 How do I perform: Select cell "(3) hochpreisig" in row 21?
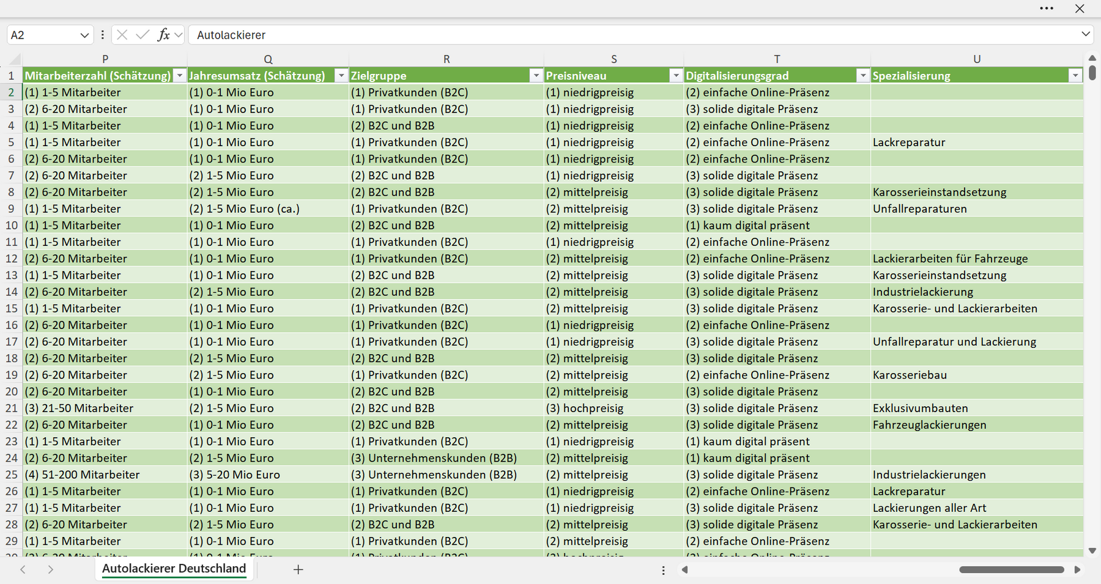click(x=614, y=408)
